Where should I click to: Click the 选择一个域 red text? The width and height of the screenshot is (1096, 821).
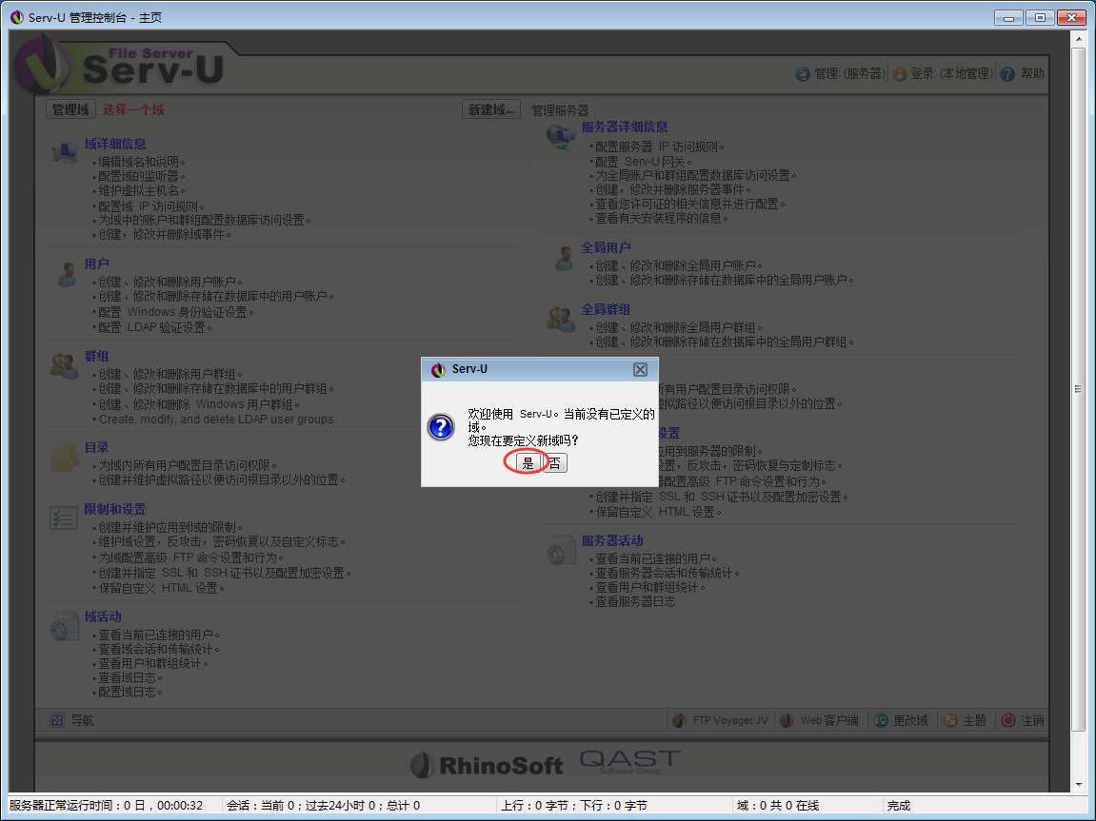[x=133, y=109]
